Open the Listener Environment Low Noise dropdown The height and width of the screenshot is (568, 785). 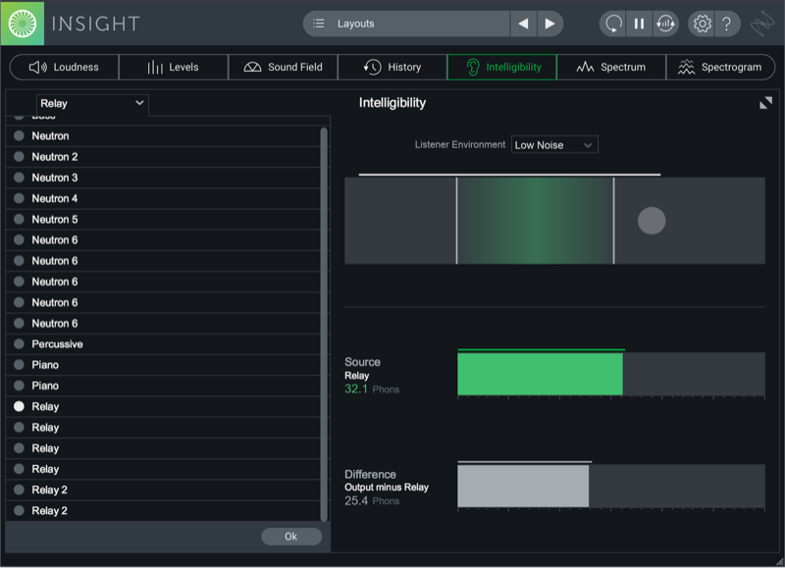[x=554, y=145]
